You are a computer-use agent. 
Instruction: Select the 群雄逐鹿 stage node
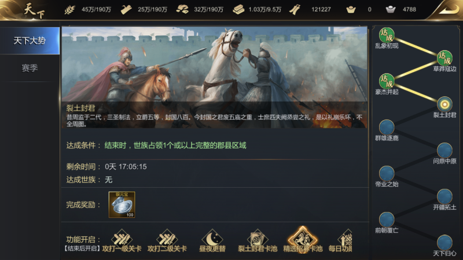click(x=387, y=127)
